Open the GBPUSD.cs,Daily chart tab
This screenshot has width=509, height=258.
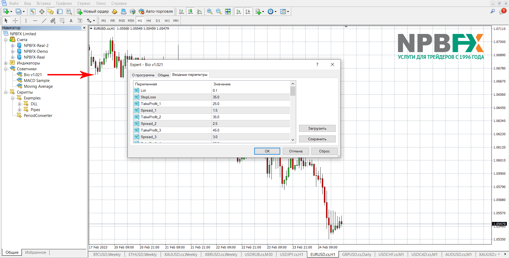coord(356,255)
